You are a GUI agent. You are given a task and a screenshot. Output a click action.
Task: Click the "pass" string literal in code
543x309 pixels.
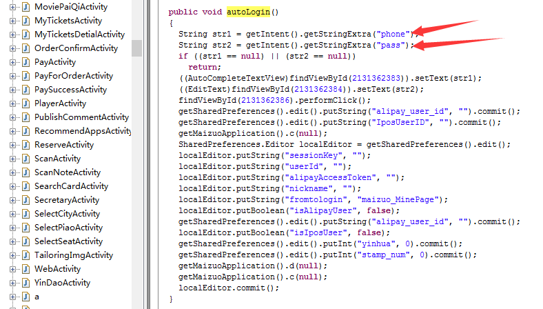(x=391, y=45)
